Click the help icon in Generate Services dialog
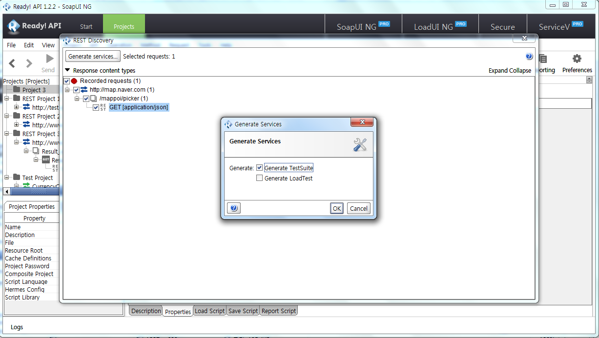Screen dimensions: 599x338 click(x=234, y=208)
